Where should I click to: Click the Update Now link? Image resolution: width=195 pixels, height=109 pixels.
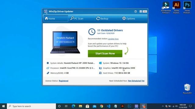pyautogui.click(x=113, y=39)
